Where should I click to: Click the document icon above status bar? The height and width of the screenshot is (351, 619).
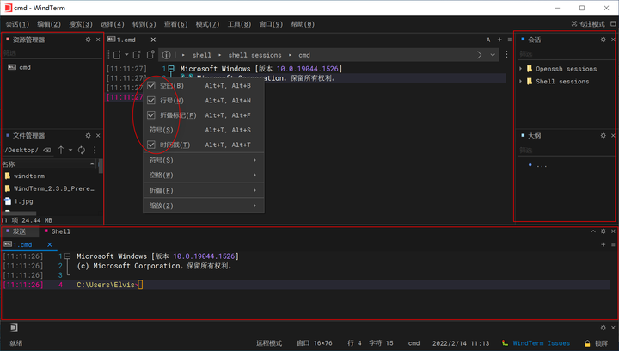coord(14,328)
